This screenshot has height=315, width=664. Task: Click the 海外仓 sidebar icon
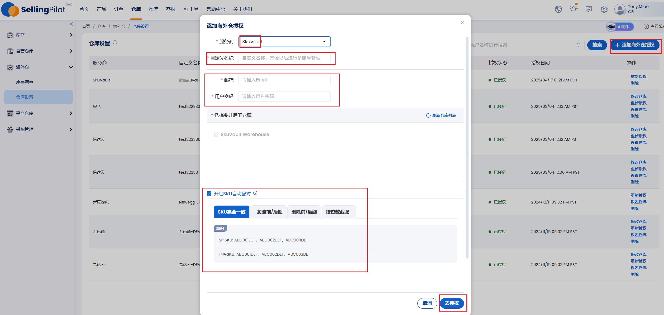(10, 67)
